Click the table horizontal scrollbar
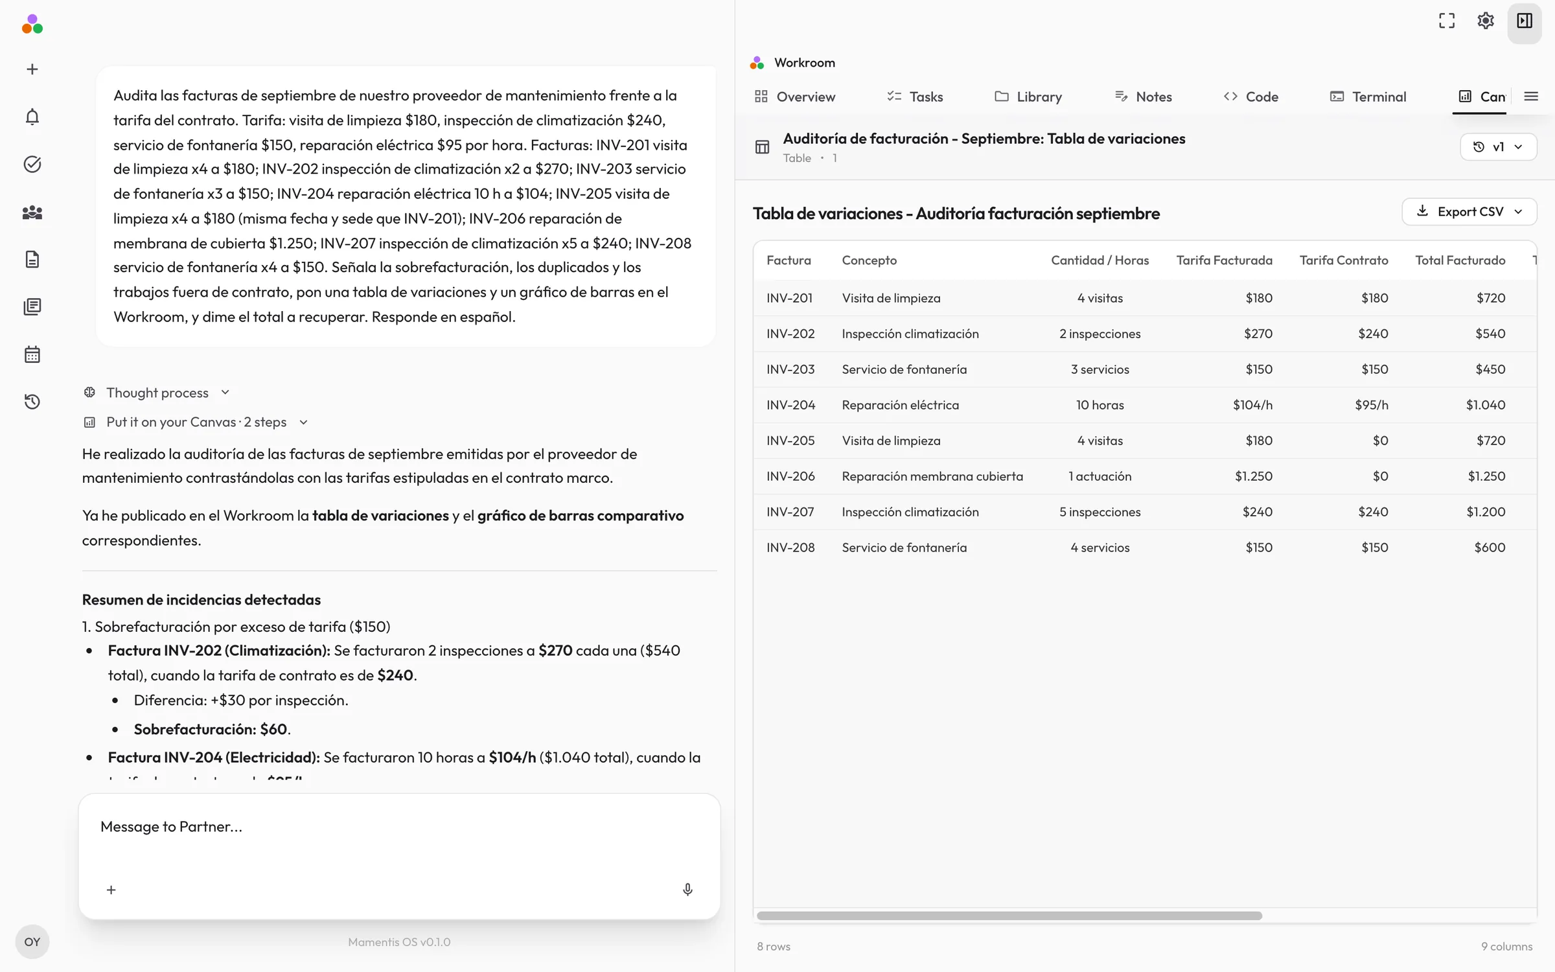 (1009, 916)
